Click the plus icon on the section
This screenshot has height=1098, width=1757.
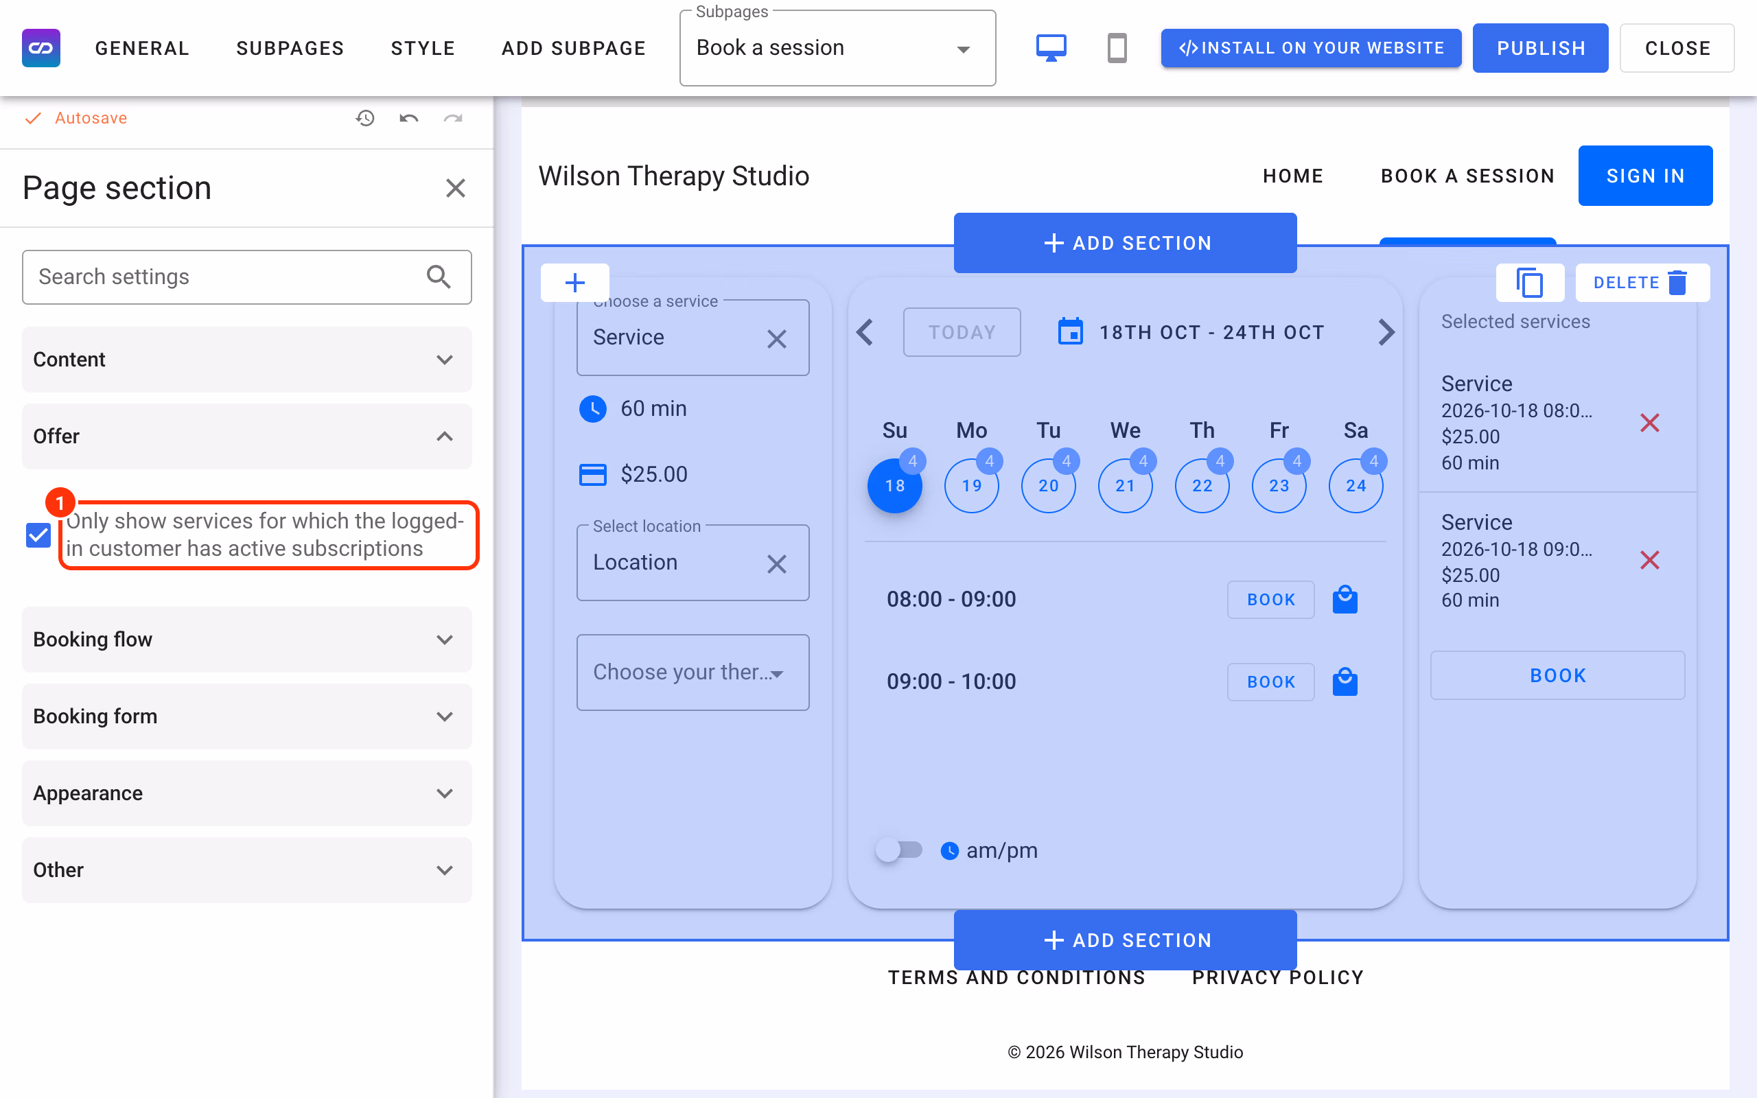(x=575, y=283)
